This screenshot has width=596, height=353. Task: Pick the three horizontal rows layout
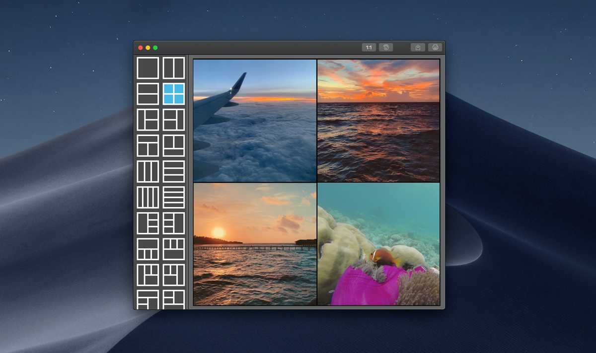click(174, 171)
